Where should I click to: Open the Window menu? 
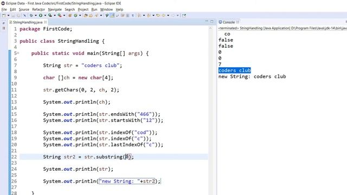click(x=106, y=10)
